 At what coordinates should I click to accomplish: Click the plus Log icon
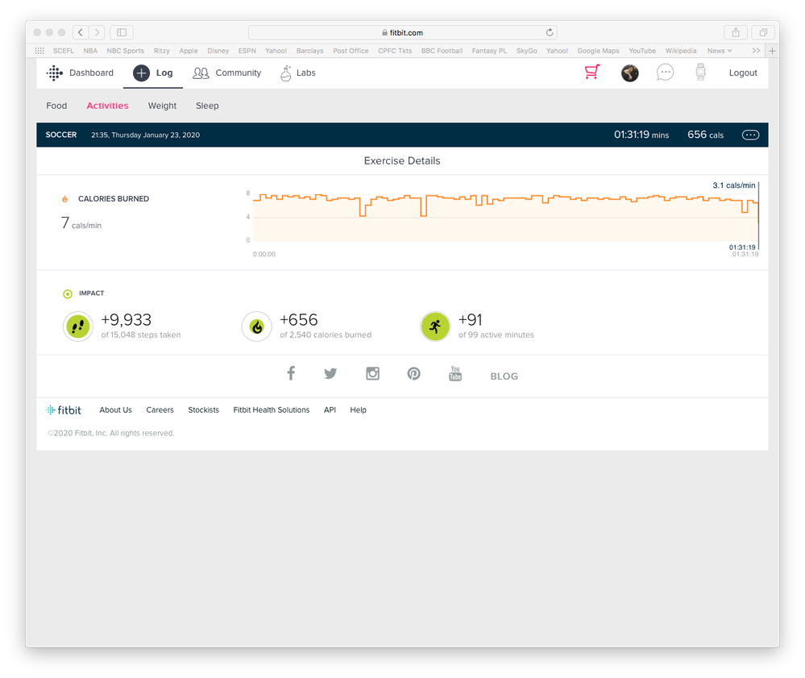click(141, 73)
